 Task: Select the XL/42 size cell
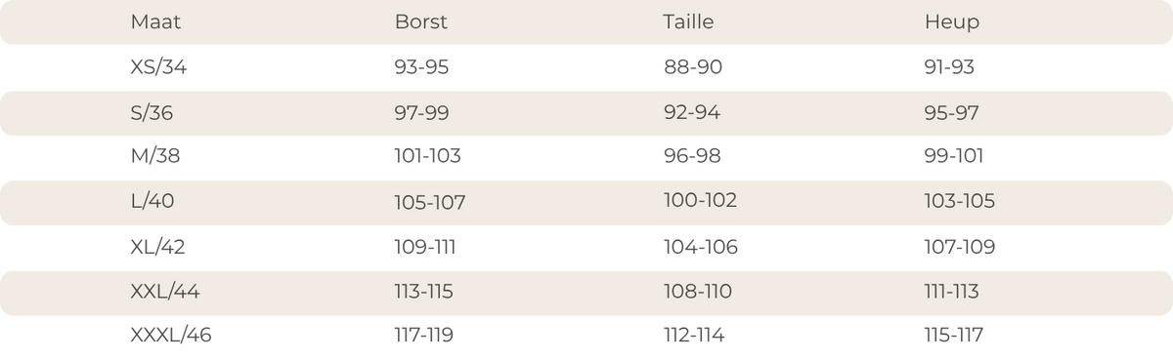click(x=157, y=248)
